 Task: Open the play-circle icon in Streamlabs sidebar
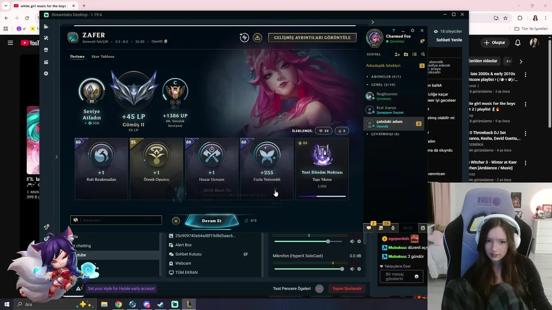(46, 74)
